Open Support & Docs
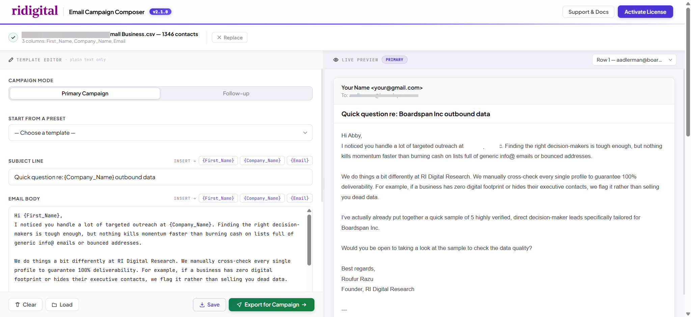This screenshot has height=317, width=691. (588, 12)
